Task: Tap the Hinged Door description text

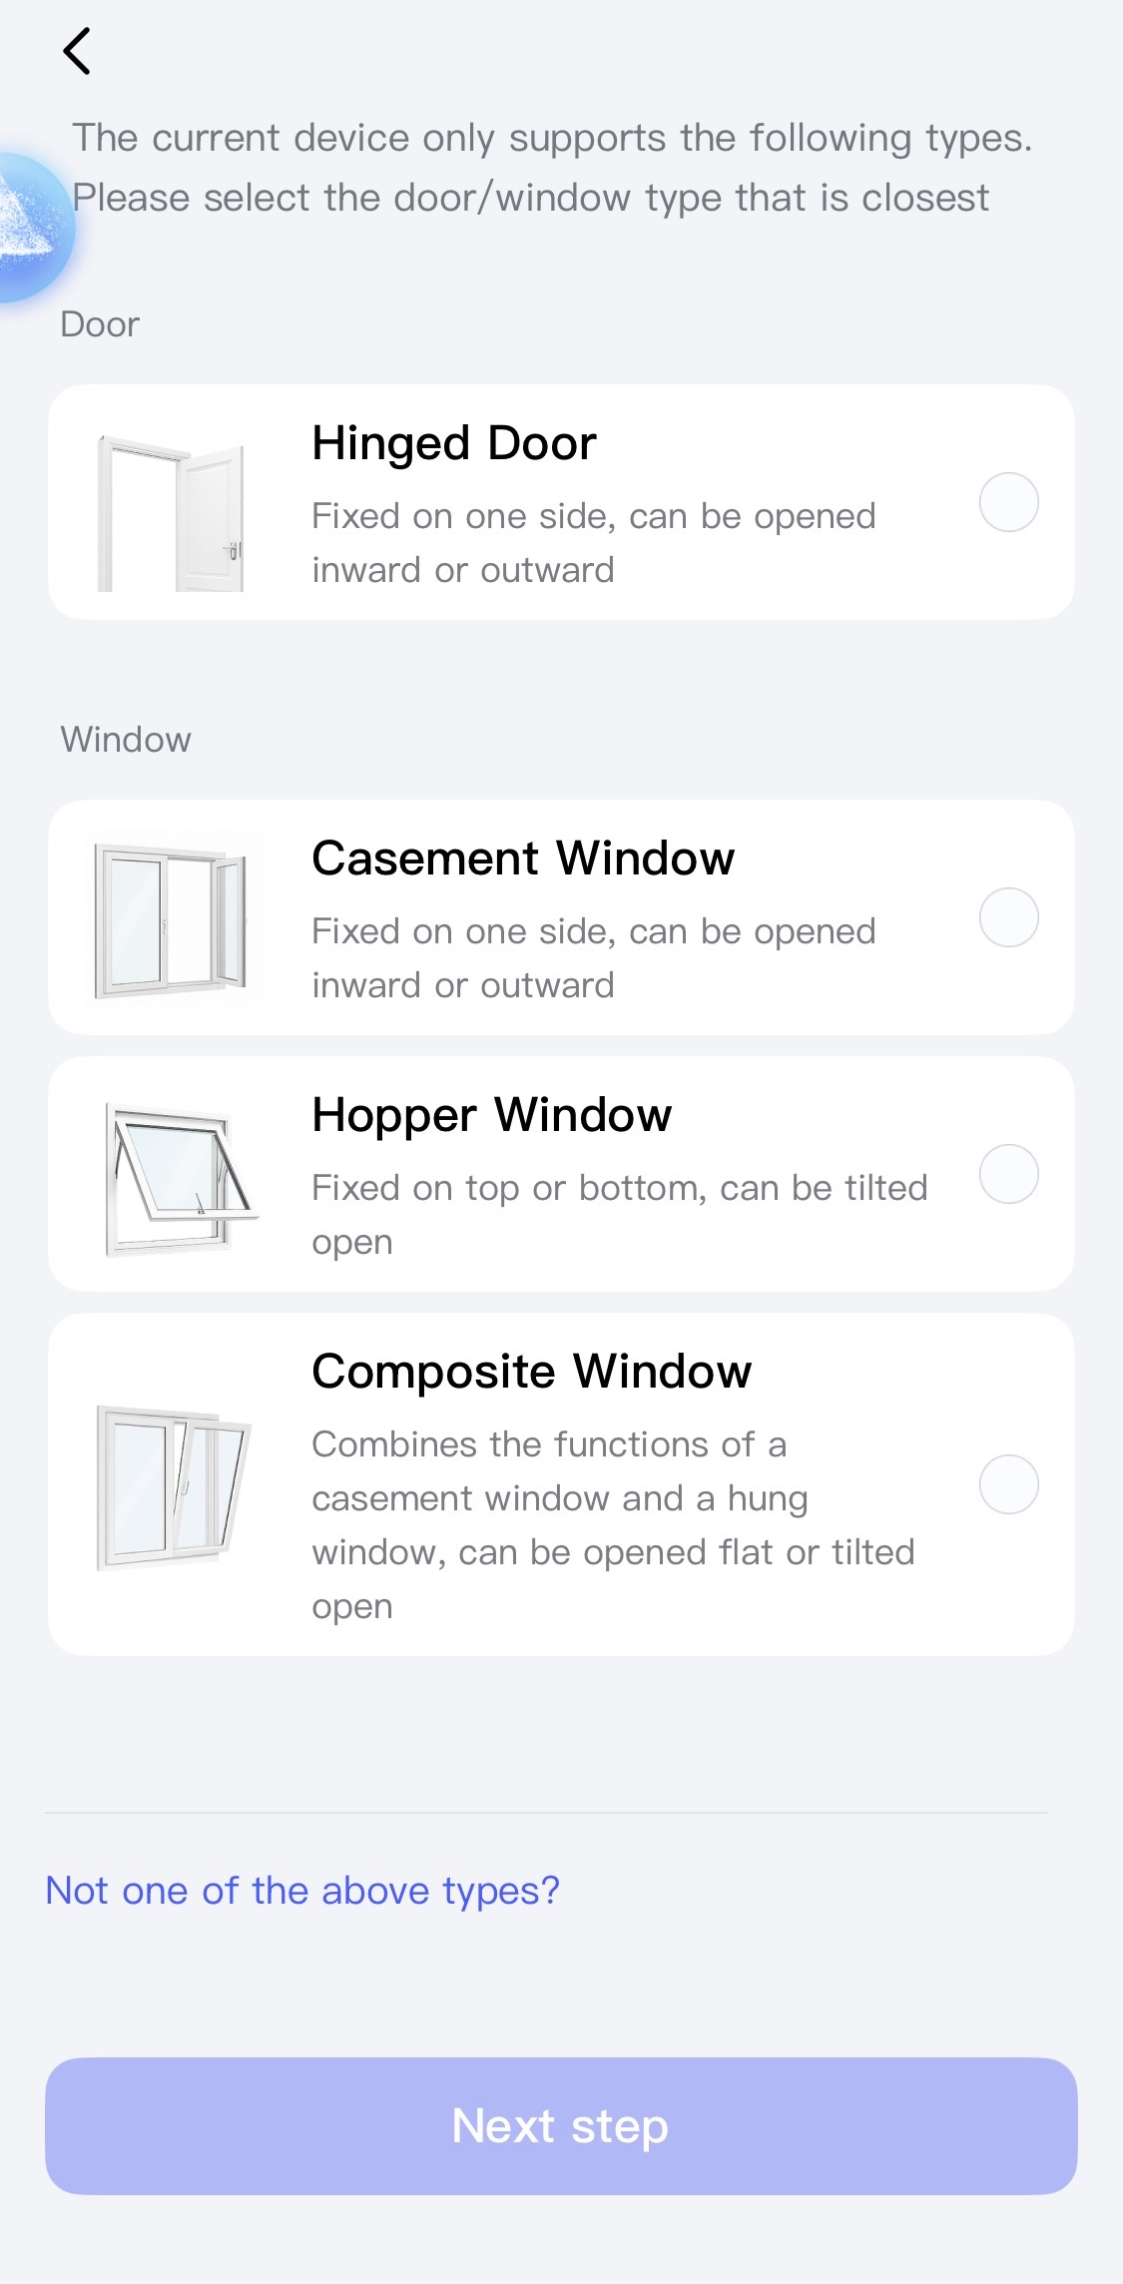Action: tap(593, 543)
